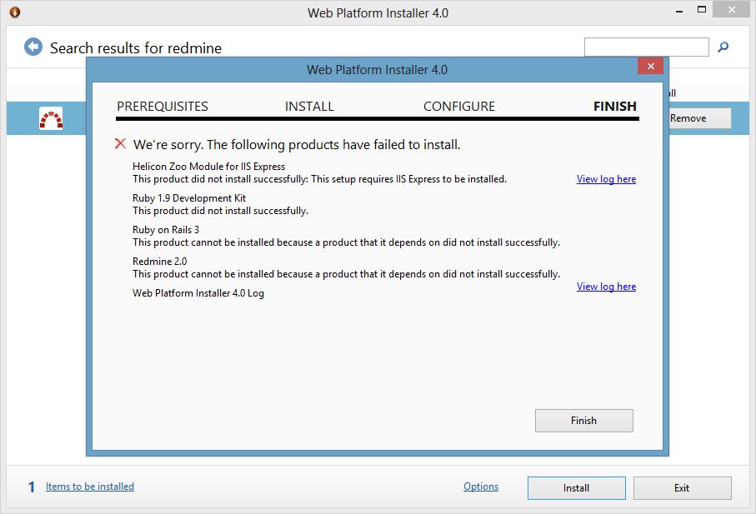Open Helicon Zoo Module View log here link
The height and width of the screenshot is (514, 756).
point(606,179)
